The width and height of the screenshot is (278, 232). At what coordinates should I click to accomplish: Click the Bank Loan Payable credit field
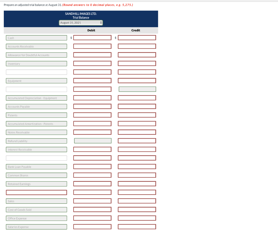(137, 167)
